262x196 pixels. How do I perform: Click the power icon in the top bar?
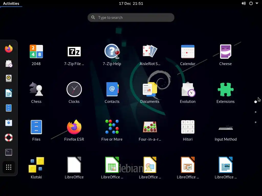[251, 3]
